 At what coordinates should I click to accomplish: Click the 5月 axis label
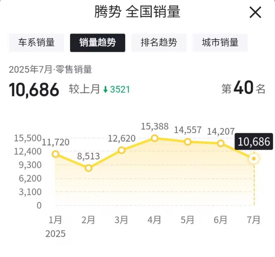[x=187, y=220]
